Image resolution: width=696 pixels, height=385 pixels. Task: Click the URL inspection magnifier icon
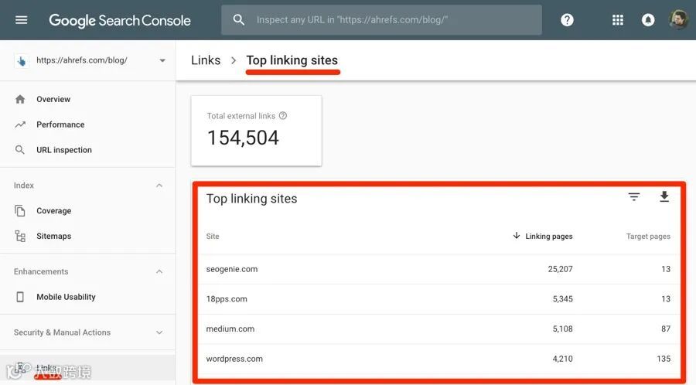tap(20, 150)
